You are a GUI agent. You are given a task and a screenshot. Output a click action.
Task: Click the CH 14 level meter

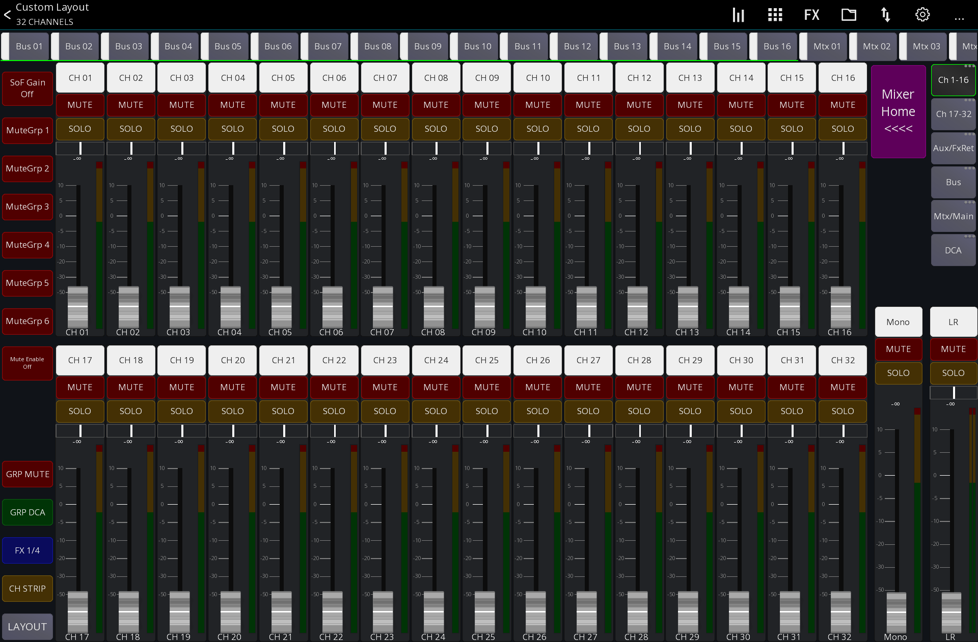tap(760, 245)
